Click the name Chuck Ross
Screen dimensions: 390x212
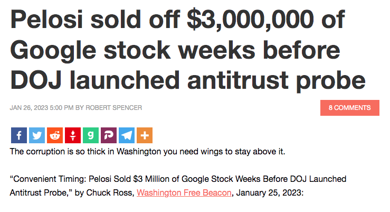coord(110,192)
